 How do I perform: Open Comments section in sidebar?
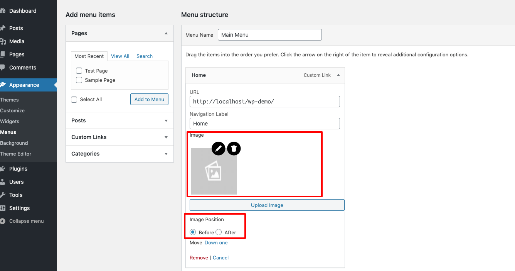click(x=23, y=68)
